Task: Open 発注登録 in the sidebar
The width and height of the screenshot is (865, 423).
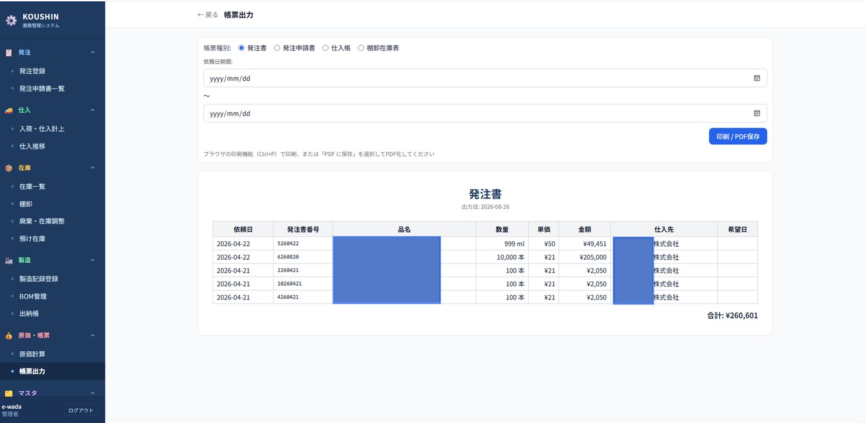Action: point(53,71)
